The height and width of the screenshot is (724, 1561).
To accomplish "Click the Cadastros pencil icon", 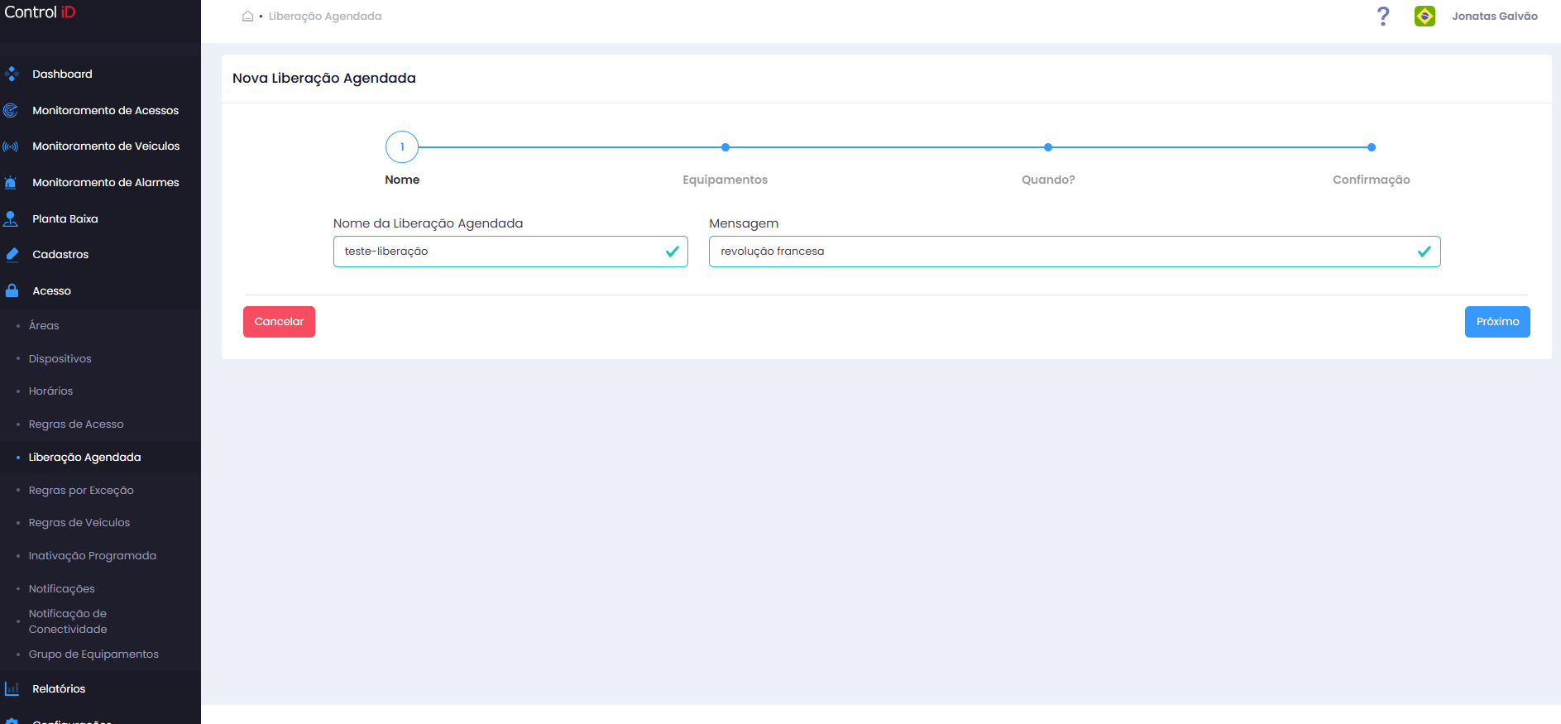I will tap(12, 255).
